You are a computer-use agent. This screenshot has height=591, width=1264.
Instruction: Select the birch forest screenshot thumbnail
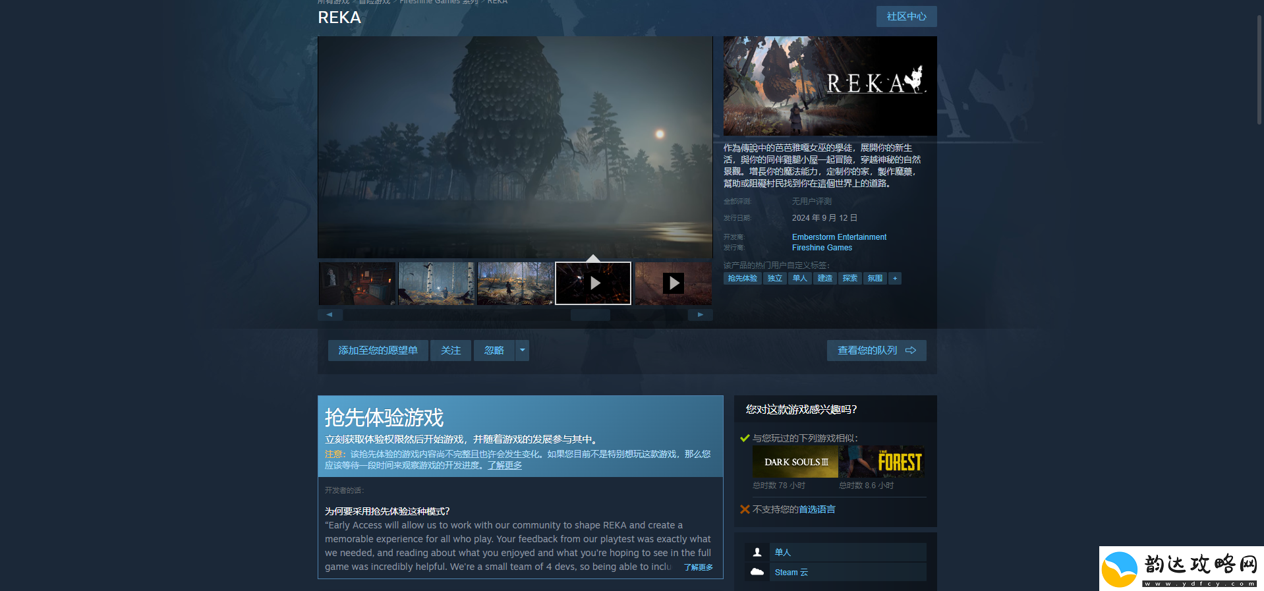[436, 283]
